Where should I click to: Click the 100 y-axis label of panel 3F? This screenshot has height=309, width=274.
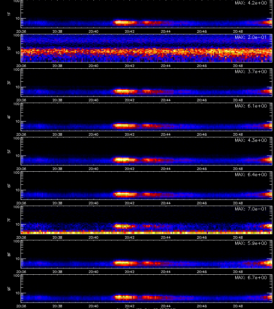pyautogui.click(x=16, y=70)
